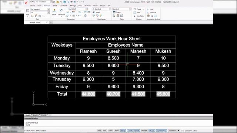This screenshot has width=237, height=133.
Task: Open the ISO-25 dimension style dropdown
Action: point(86,9)
